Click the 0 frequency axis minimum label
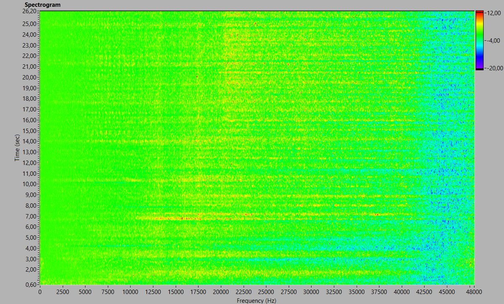This screenshot has height=304, width=504. click(39, 292)
